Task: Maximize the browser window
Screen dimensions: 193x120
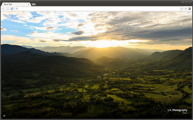Action: pos(187,2)
